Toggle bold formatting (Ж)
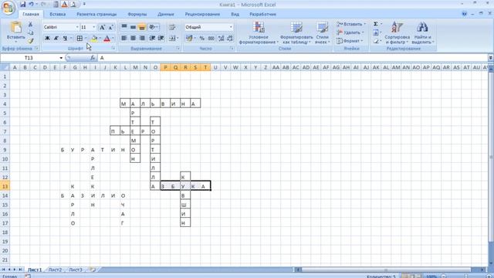 (47, 39)
